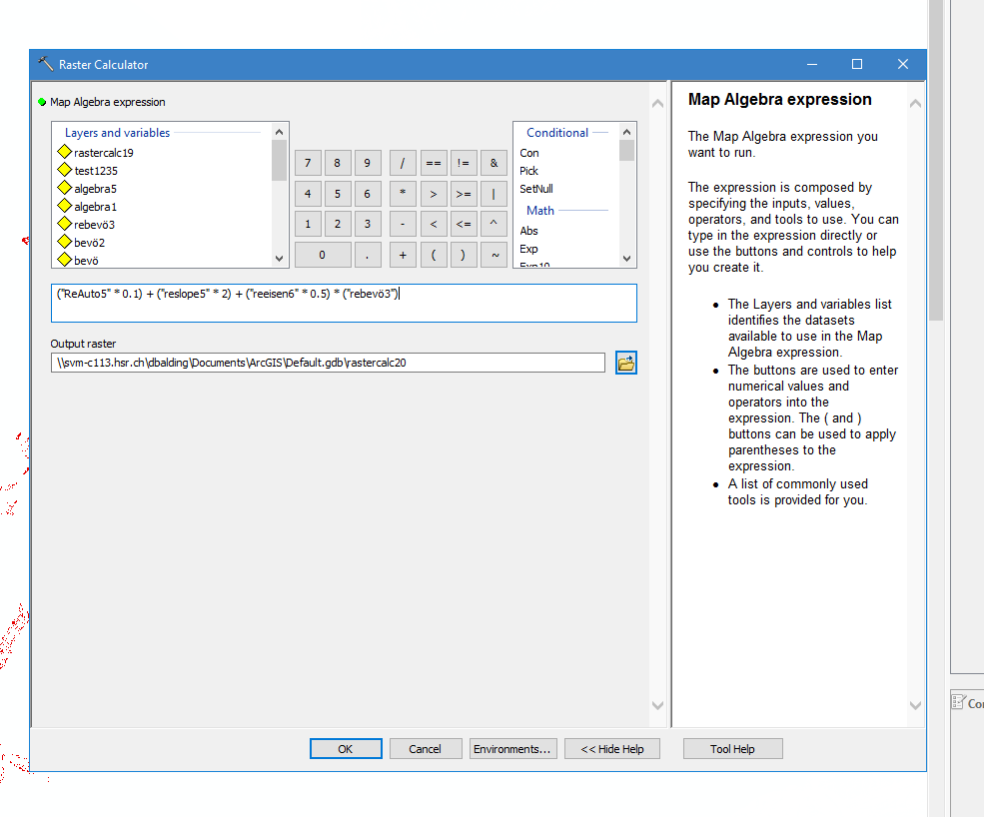Viewport: 984px width, 817px height.
Task: Click the open parenthesis button
Action: point(433,255)
